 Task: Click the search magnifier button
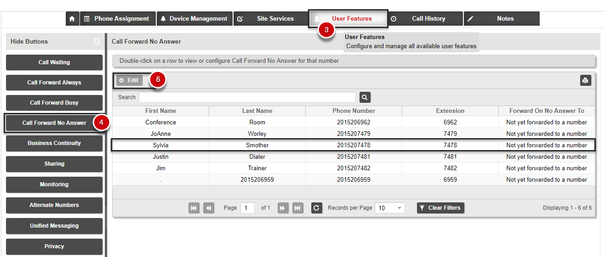tap(365, 97)
